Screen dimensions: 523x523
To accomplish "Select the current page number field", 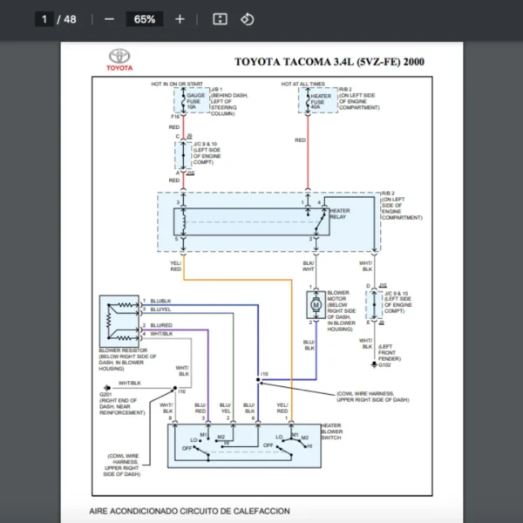I will point(44,19).
